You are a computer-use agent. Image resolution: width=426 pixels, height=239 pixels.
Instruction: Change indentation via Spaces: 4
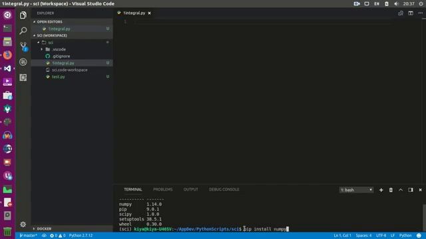tap(363, 236)
